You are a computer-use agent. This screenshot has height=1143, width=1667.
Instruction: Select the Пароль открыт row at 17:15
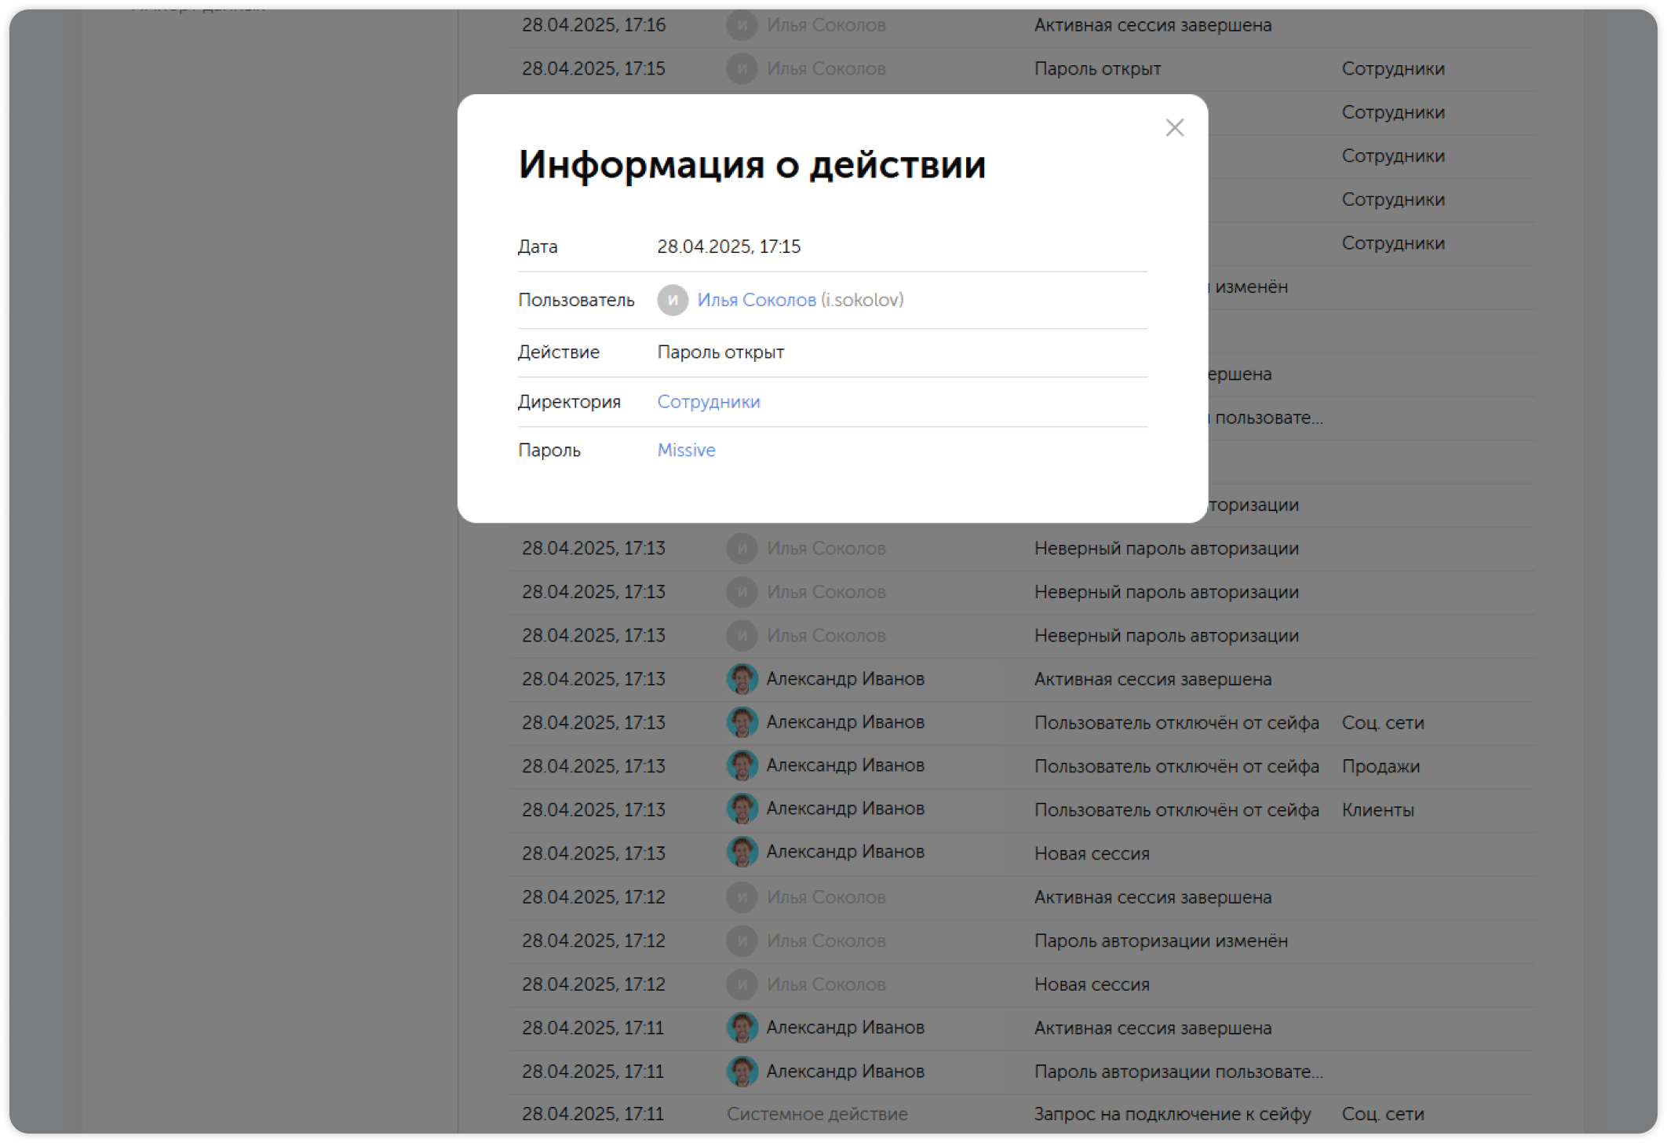click(x=1097, y=68)
